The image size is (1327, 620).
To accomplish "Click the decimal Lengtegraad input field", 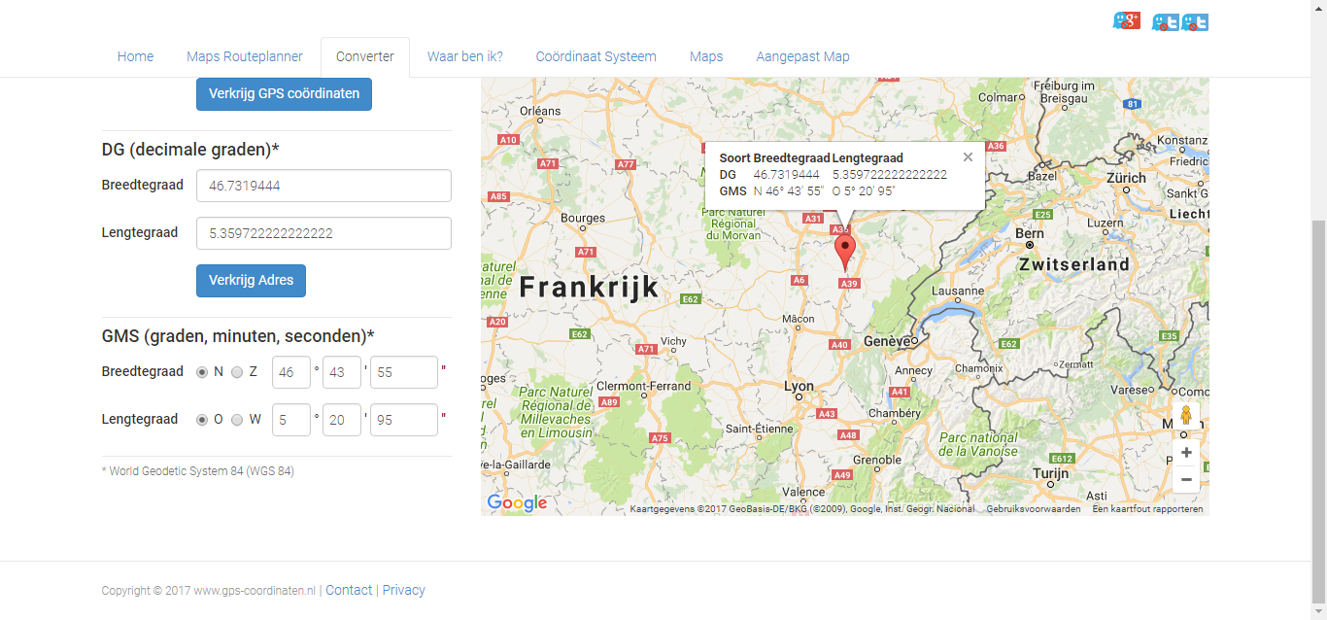I will 323,233.
